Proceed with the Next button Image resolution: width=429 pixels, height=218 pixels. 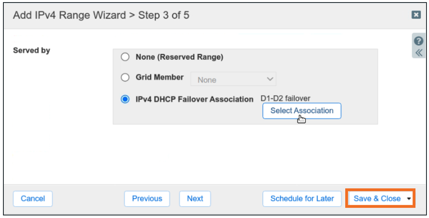pos(195,199)
